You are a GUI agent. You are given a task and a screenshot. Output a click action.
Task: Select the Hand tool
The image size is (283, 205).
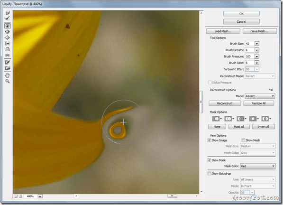tap(8, 75)
